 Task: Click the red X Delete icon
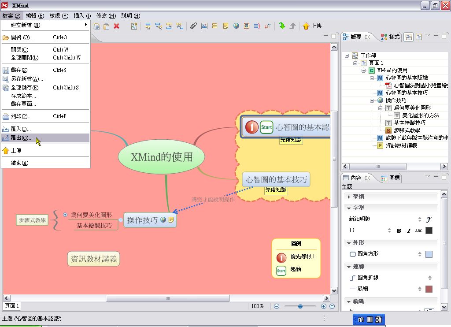116,26
